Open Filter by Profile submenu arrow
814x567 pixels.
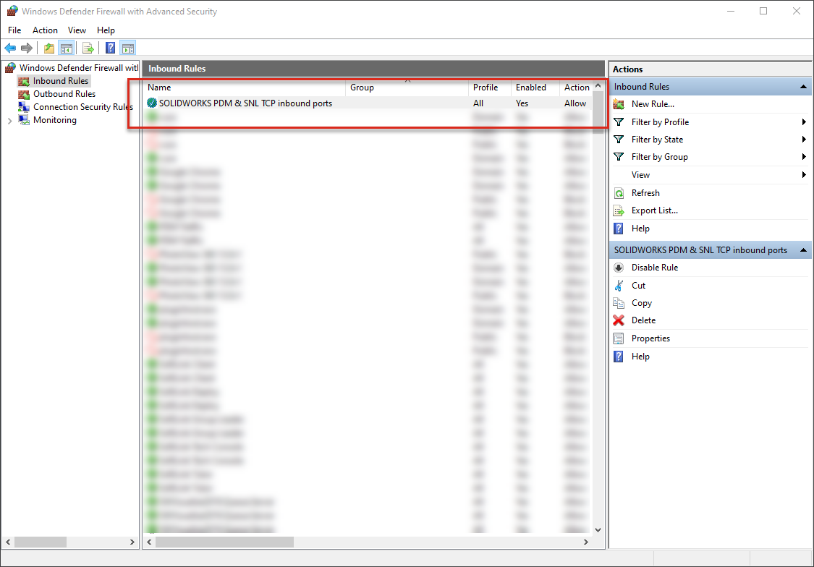(804, 122)
